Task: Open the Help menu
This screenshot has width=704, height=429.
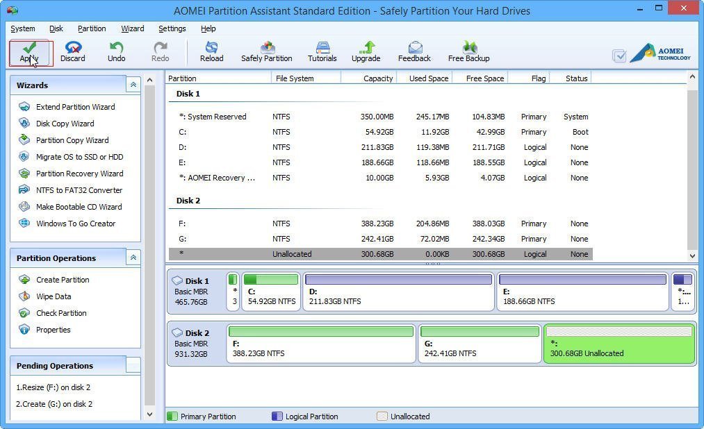Action: (x=208, y=28)
